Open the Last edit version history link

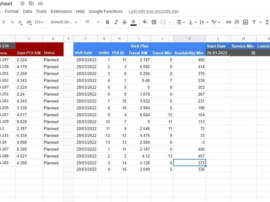coord(154,11)
